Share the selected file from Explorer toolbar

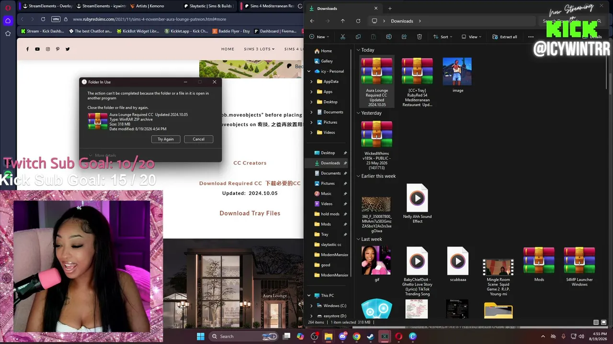click(x=404, y=37)
